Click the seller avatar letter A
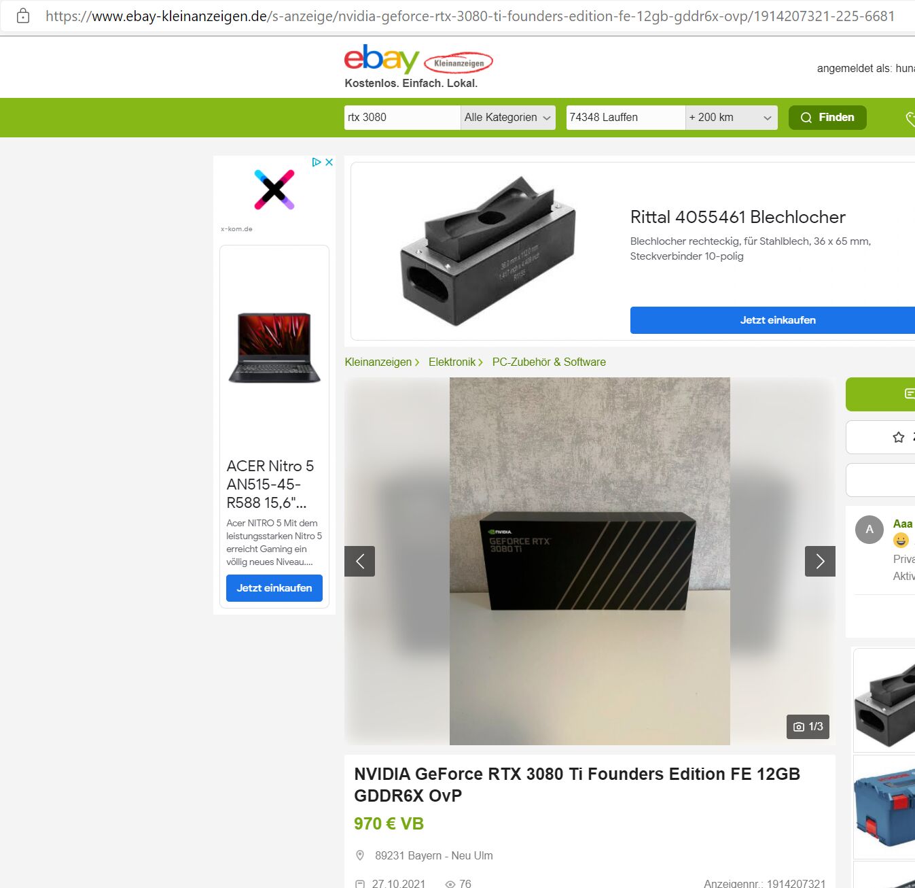This screenshot has height=888, width=915. (869, 530)
